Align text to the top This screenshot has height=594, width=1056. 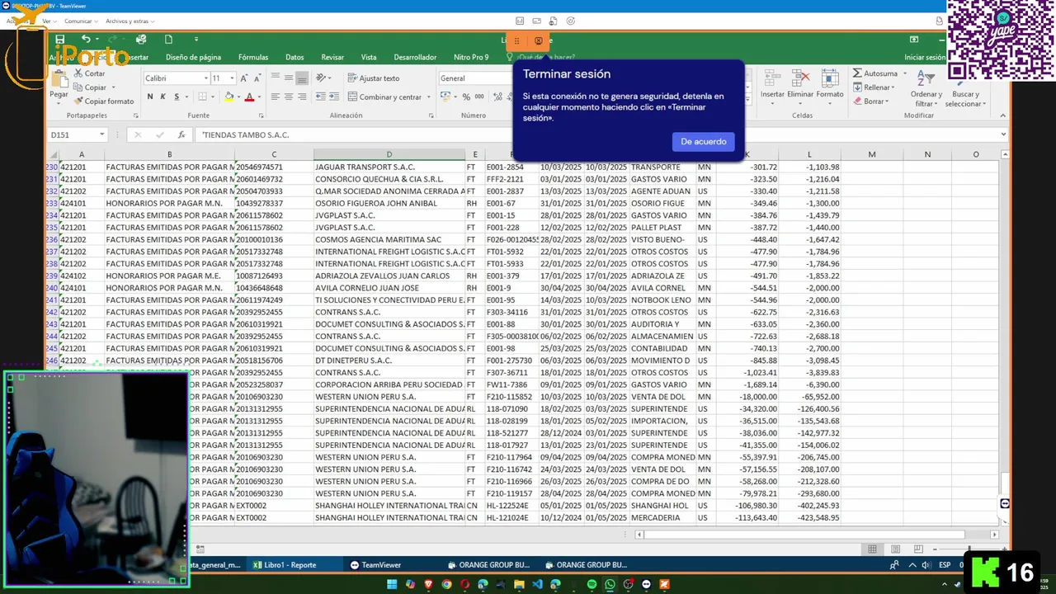point(276,78)
